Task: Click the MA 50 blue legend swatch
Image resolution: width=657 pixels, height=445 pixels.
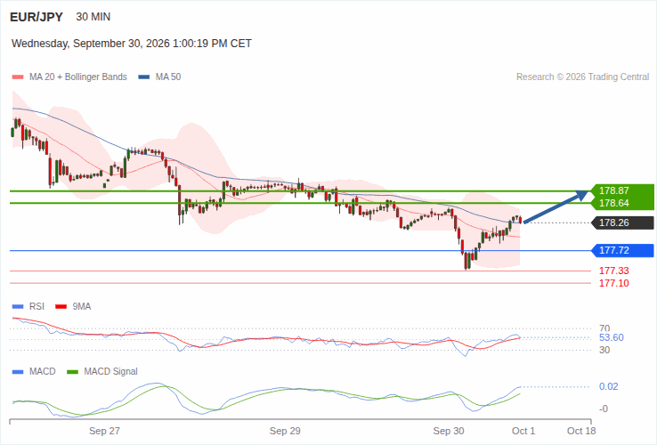Action: (143, 77)
